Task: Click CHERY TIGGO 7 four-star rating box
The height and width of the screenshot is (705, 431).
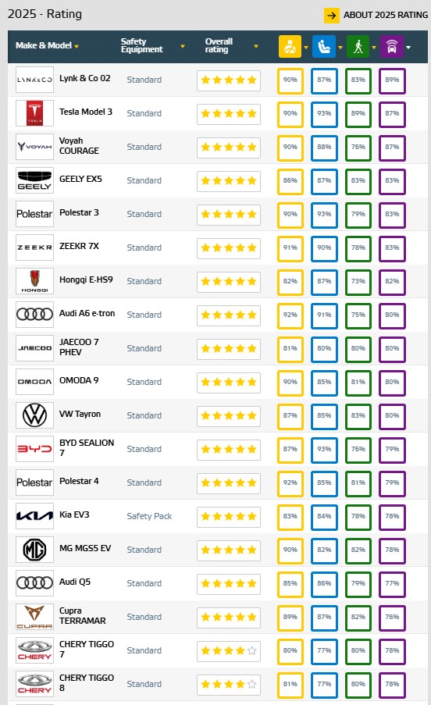Action: coord(229,650)
